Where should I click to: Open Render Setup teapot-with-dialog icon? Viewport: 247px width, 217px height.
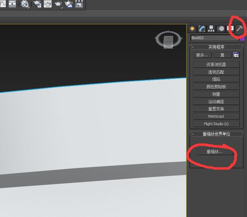37,4
